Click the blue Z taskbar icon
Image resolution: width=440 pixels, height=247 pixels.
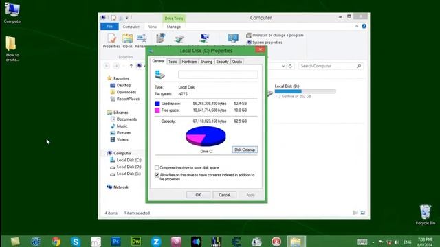[x=156, y=241]
